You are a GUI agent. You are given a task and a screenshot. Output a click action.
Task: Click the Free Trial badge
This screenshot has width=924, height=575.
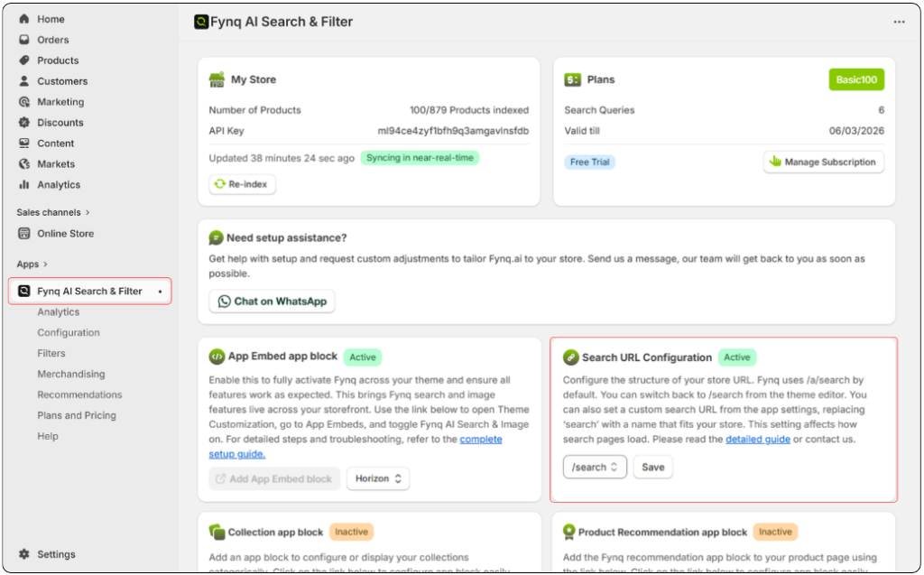tap(590, 162)
